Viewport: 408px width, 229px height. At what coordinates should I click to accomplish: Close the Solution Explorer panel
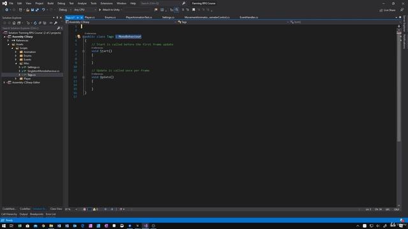coord(61,18)
